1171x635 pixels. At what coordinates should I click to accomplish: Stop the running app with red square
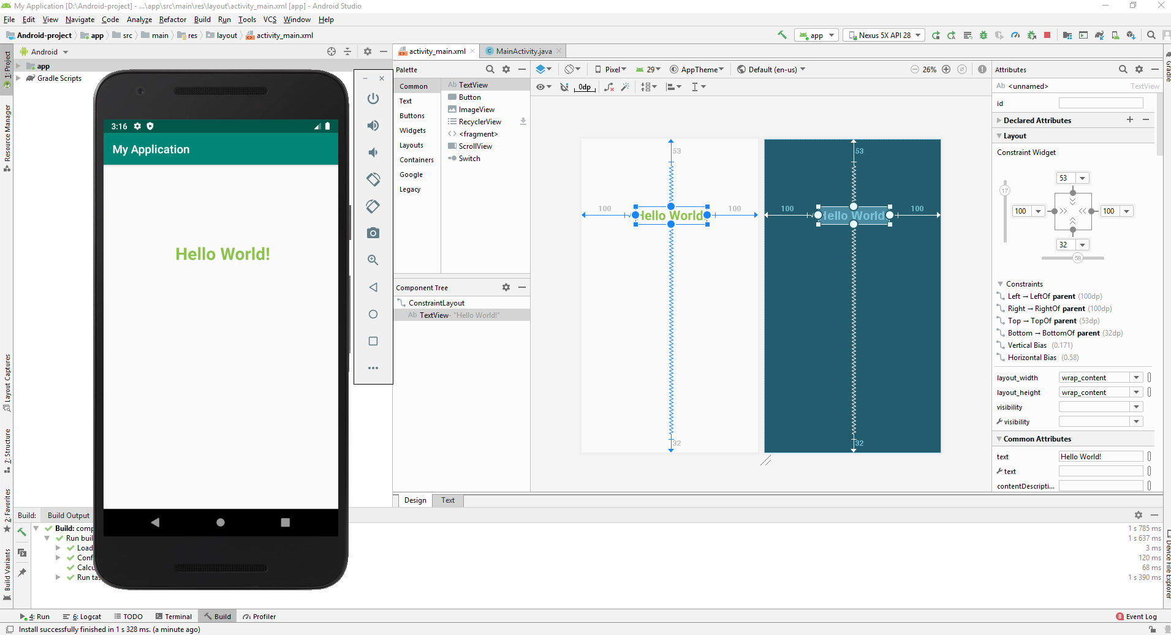tap(1047, 36)
